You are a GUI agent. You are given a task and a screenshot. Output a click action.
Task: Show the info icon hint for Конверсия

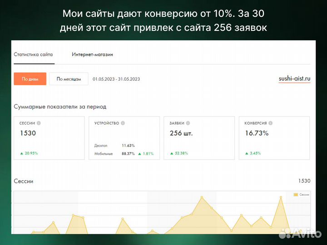(271, 123)
